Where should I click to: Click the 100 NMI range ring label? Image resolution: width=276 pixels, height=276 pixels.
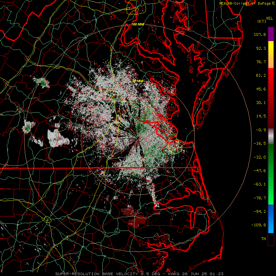(138, 24)
